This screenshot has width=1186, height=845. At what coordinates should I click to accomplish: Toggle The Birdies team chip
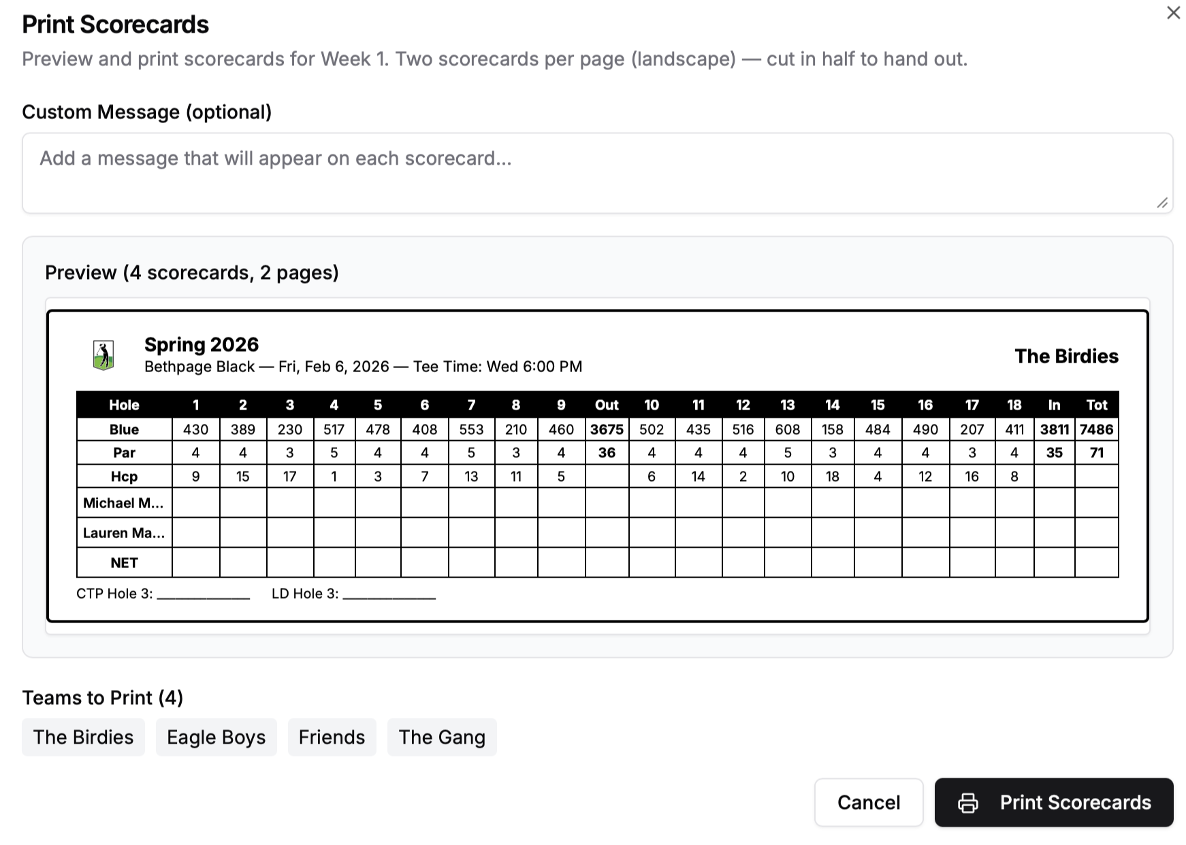(83, 737)
